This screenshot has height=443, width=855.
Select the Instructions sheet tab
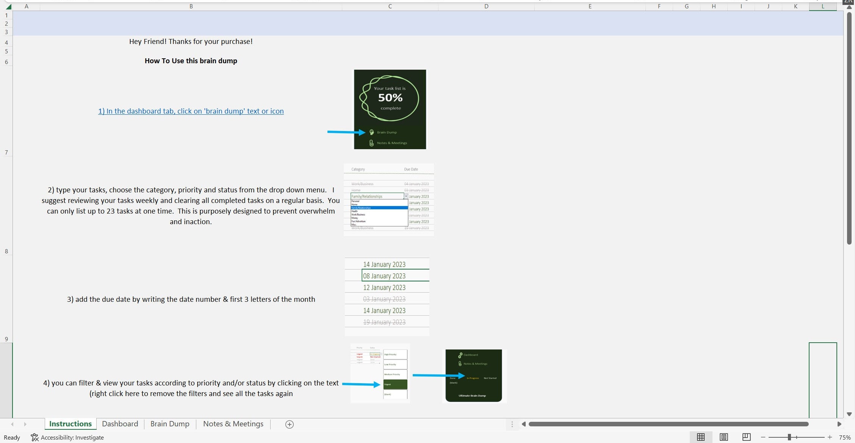(70, 424)
